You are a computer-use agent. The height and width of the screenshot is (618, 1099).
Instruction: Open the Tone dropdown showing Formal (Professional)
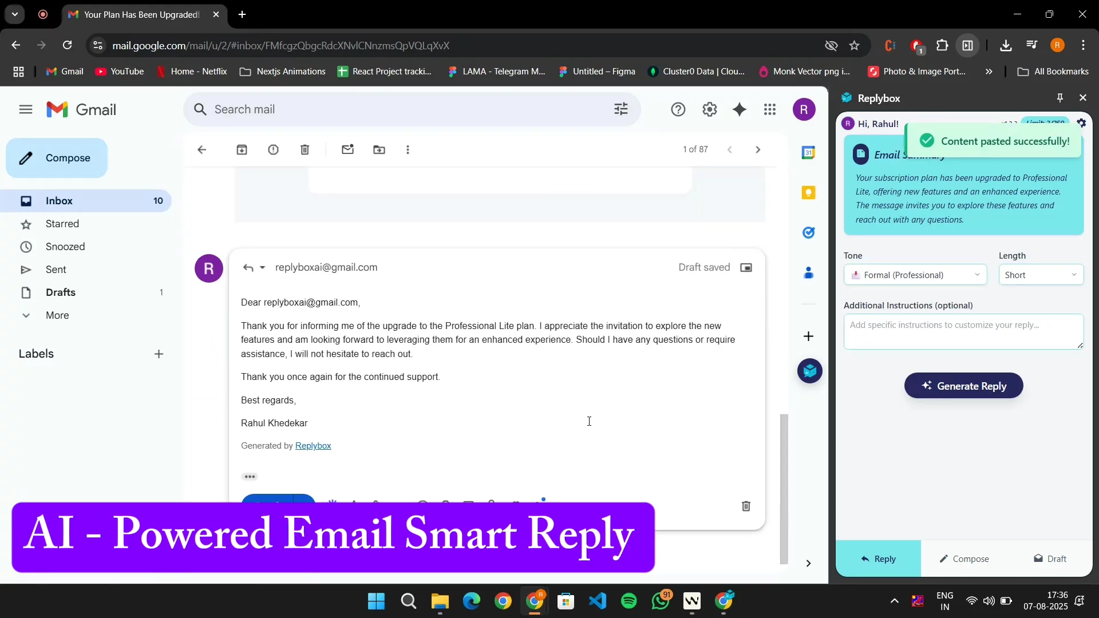(915, 275)
